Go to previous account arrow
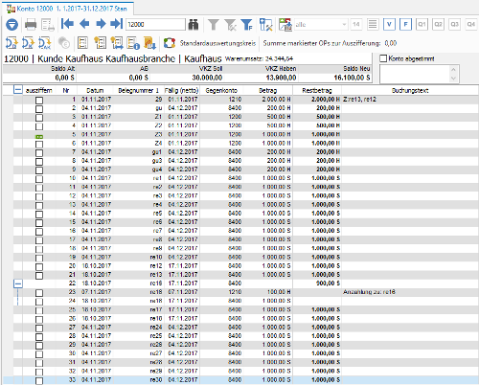Screen dimensions: 479x385 click(84, 24)
